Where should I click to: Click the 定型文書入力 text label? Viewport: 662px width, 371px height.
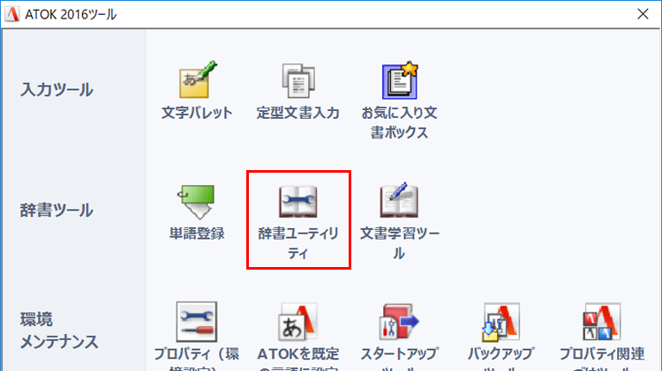[x=298, y=113]
